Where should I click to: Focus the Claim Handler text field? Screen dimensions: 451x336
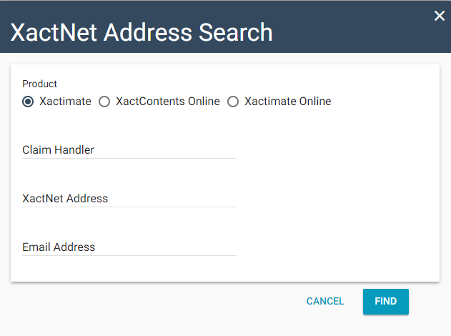(129, 149)
